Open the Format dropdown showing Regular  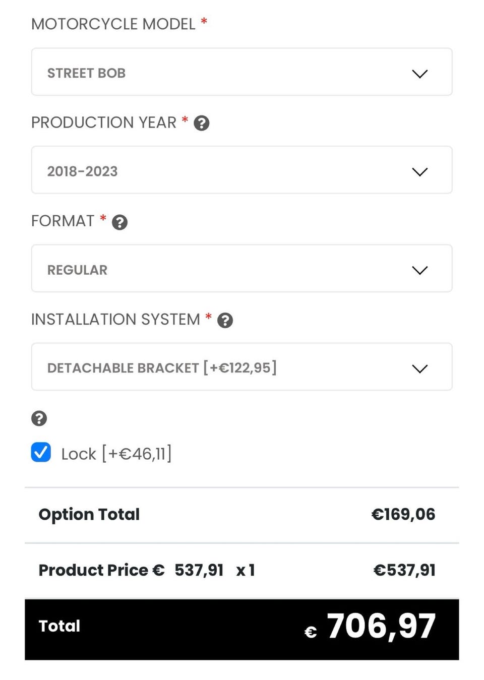point(241,269)
